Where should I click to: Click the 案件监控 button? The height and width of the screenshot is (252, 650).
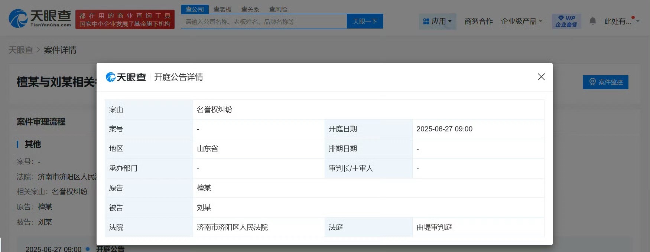(x=605, y=82)
